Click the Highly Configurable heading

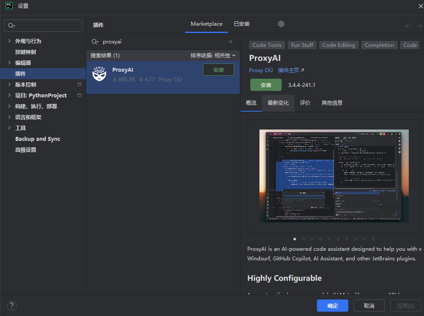pyautogui.click(x=284, y=278)
